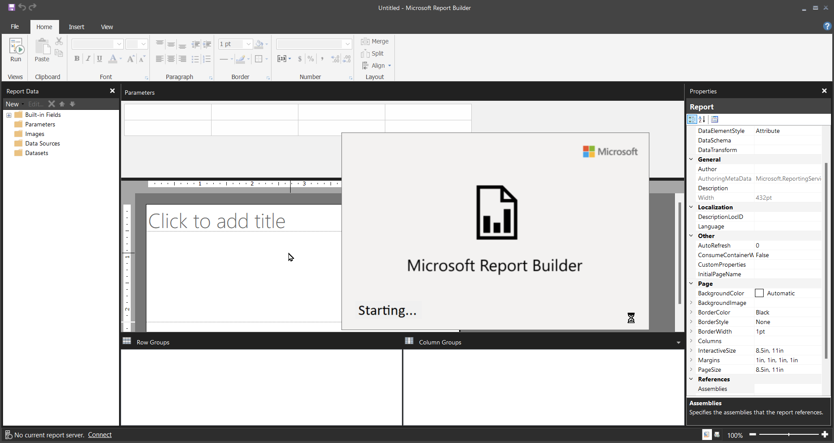Click the Paste button
Viewport: 834px width, 443px height.
(x=42, y=50)
